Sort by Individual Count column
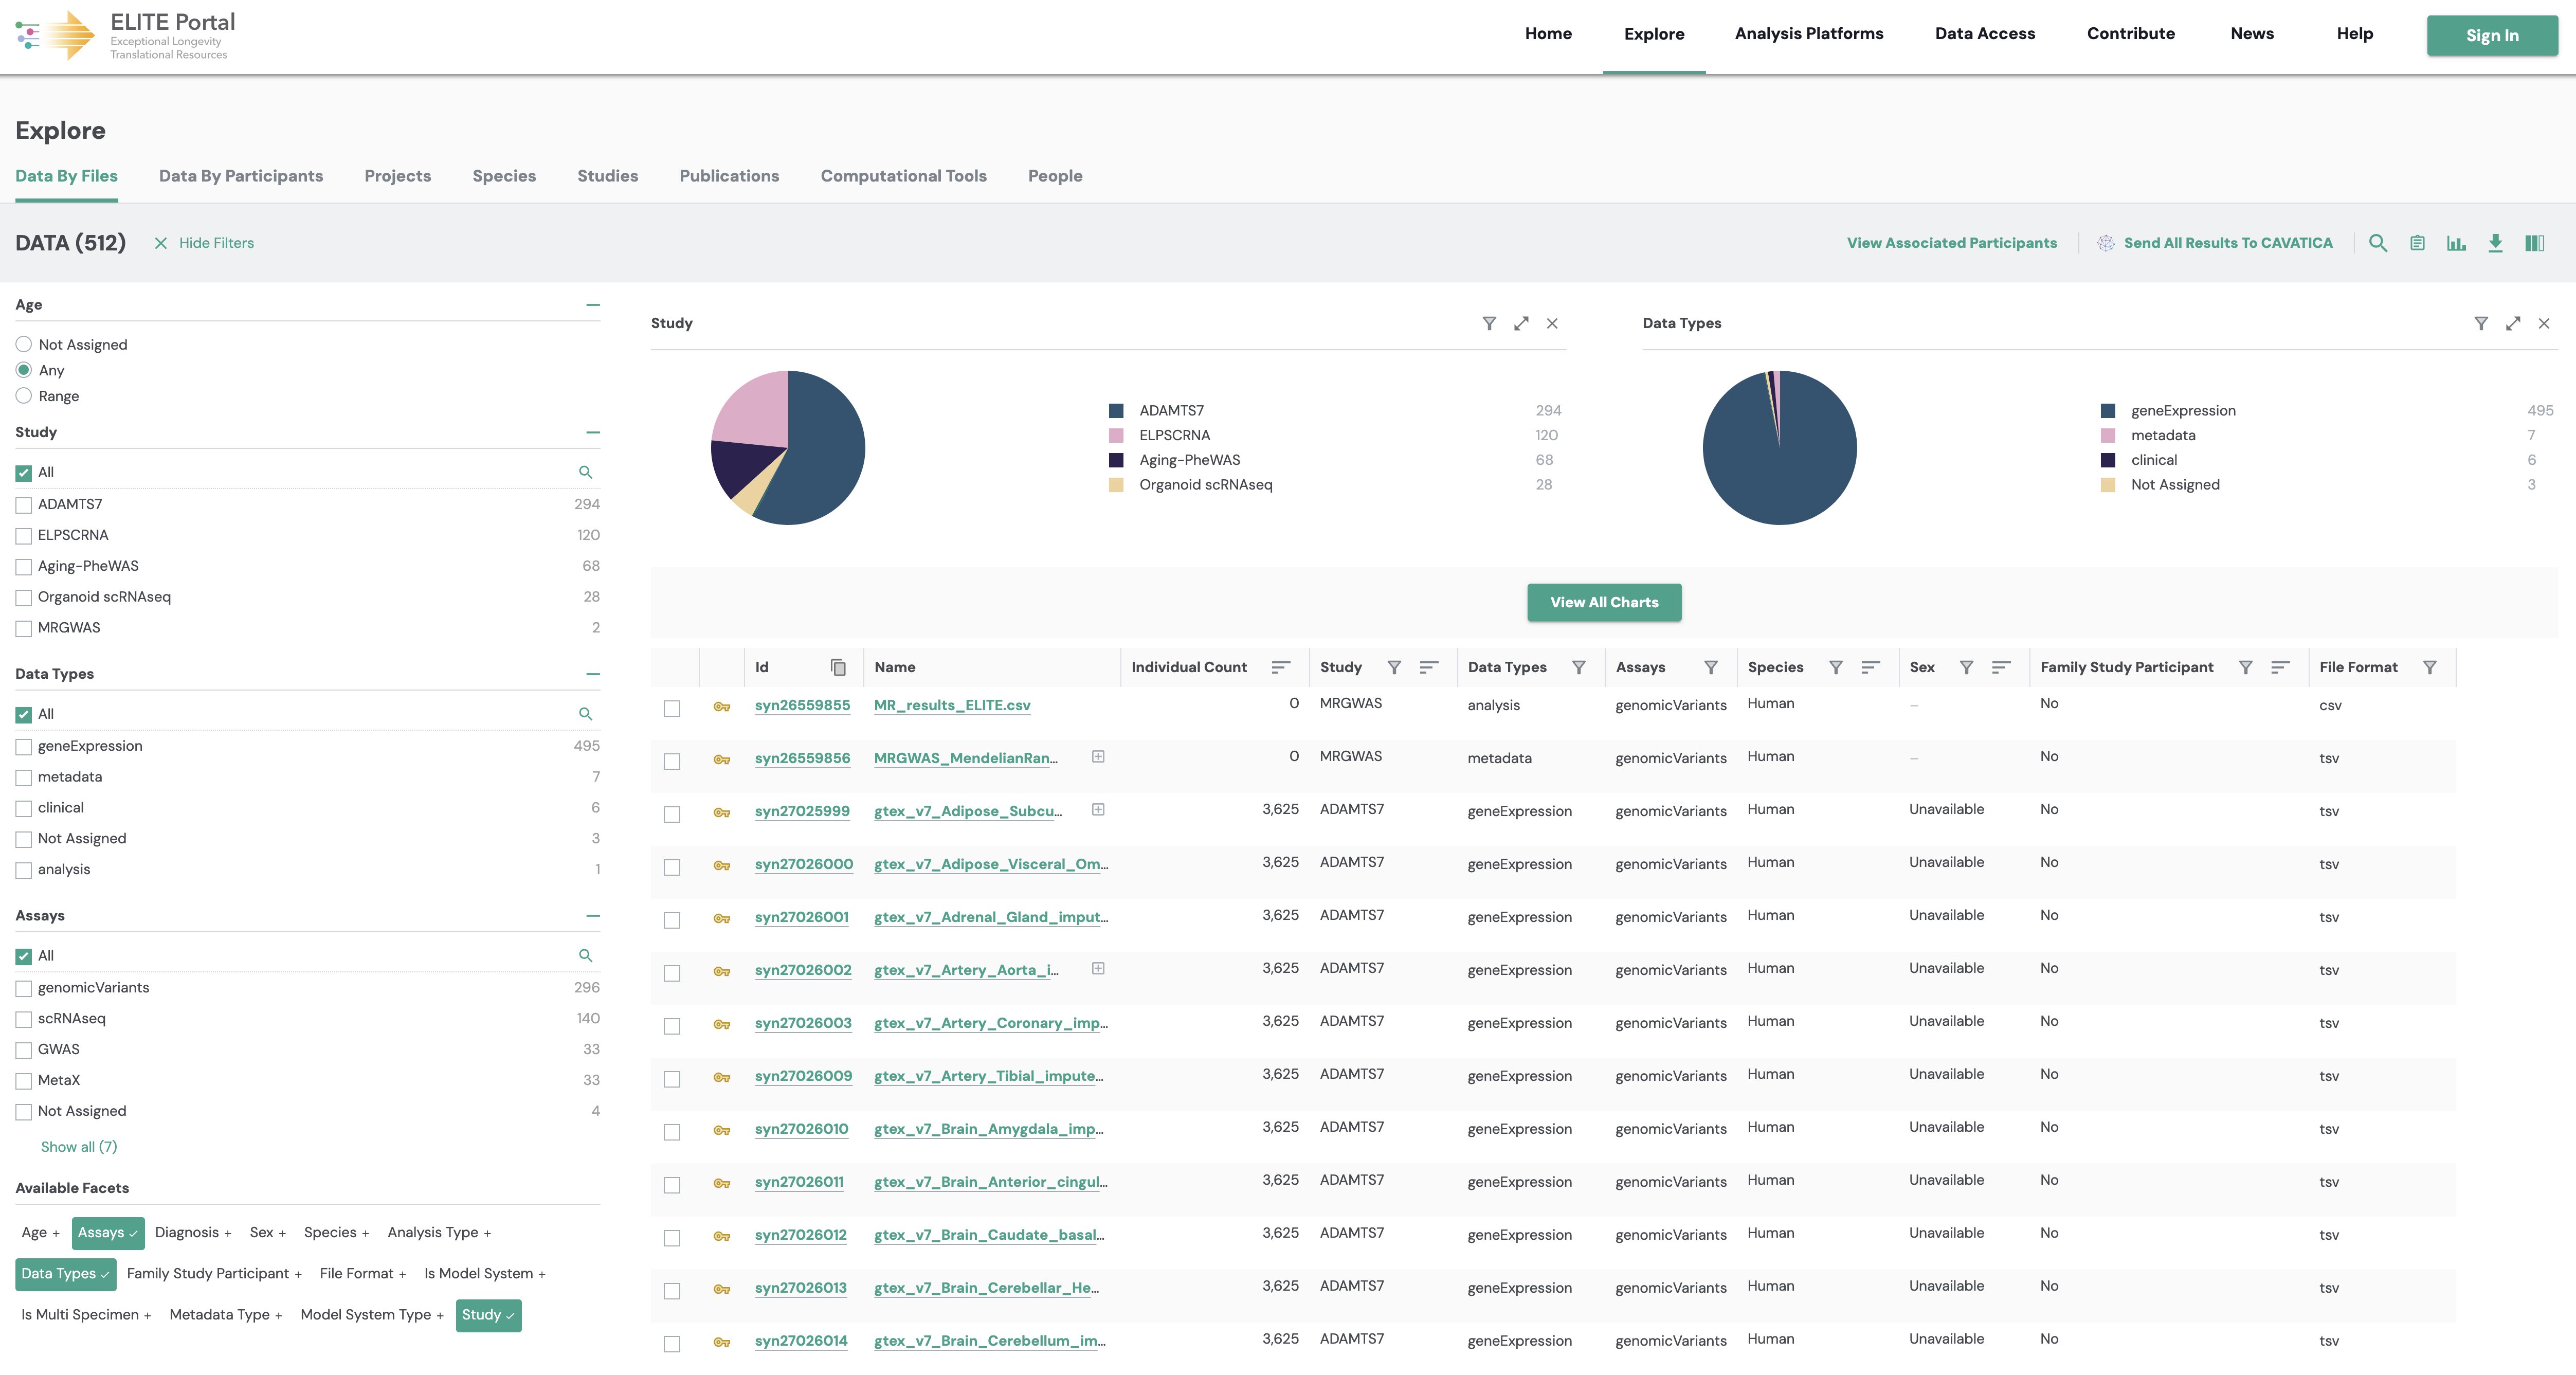Screen dimensions: 2576x1375 [1280, 667]
